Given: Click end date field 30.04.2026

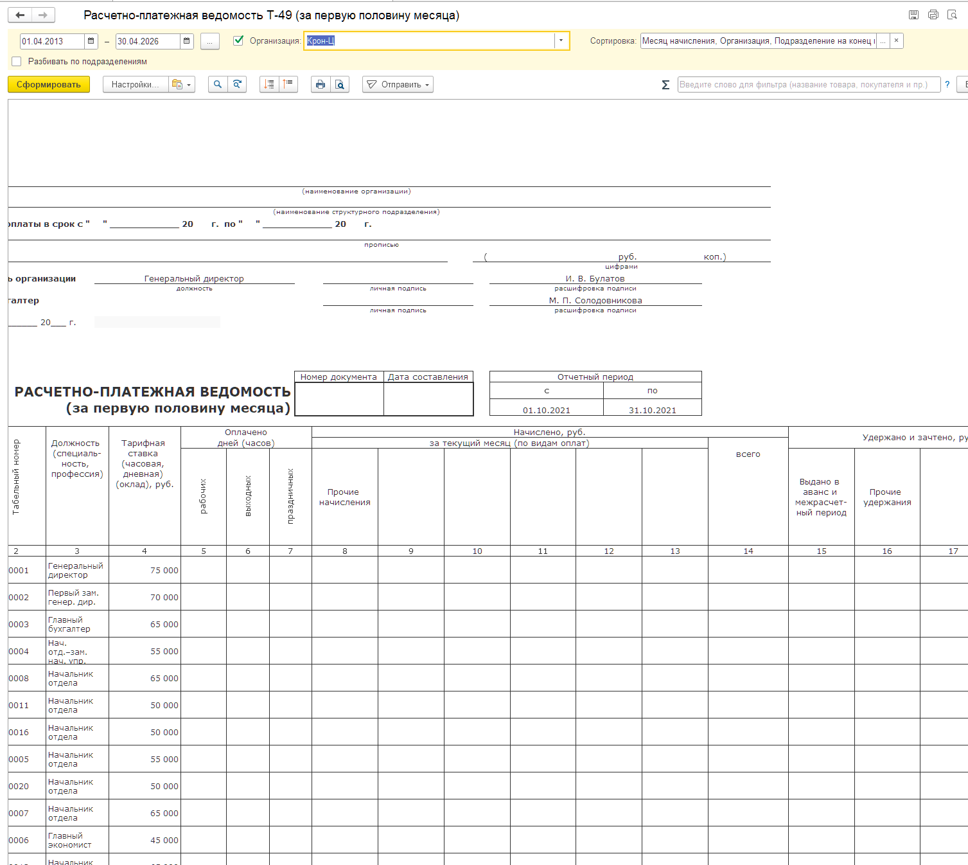Looking at the screenshot, I should pyautogui.click(x=148, y=41).
